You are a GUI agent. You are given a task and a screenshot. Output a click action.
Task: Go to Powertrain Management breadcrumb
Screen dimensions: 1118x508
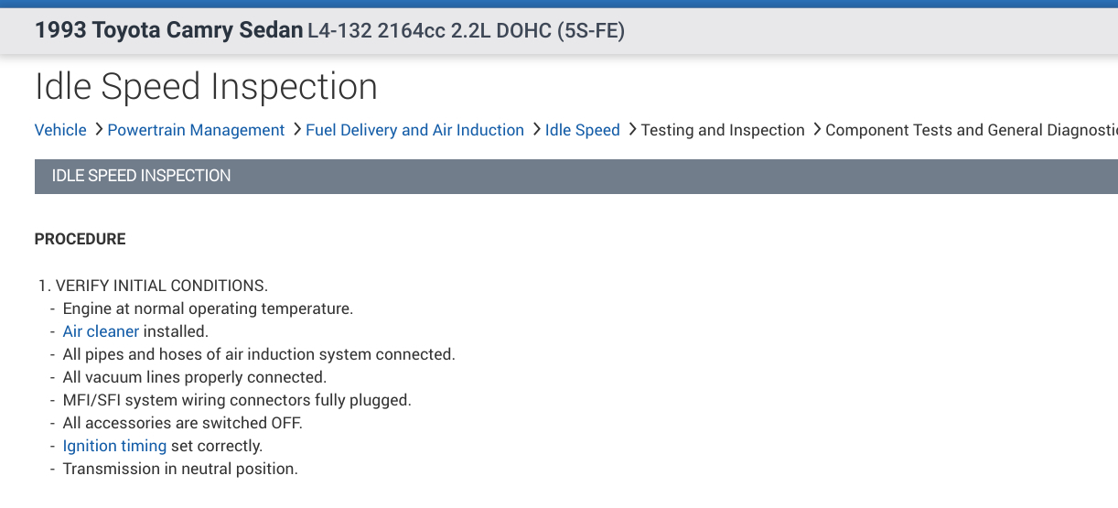pyautogui.click(x=196, y=130)
